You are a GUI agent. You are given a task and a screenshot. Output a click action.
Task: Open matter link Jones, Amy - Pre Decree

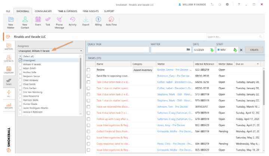[171, 125]
